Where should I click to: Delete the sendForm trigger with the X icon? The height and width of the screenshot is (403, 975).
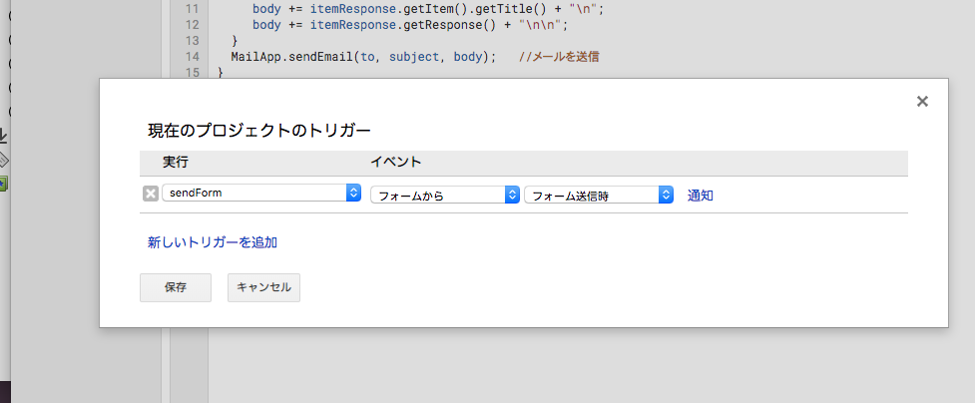coord(151,195)
